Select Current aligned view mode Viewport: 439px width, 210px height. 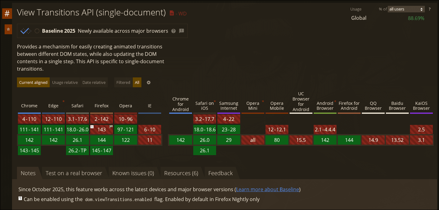coord(33,82)
